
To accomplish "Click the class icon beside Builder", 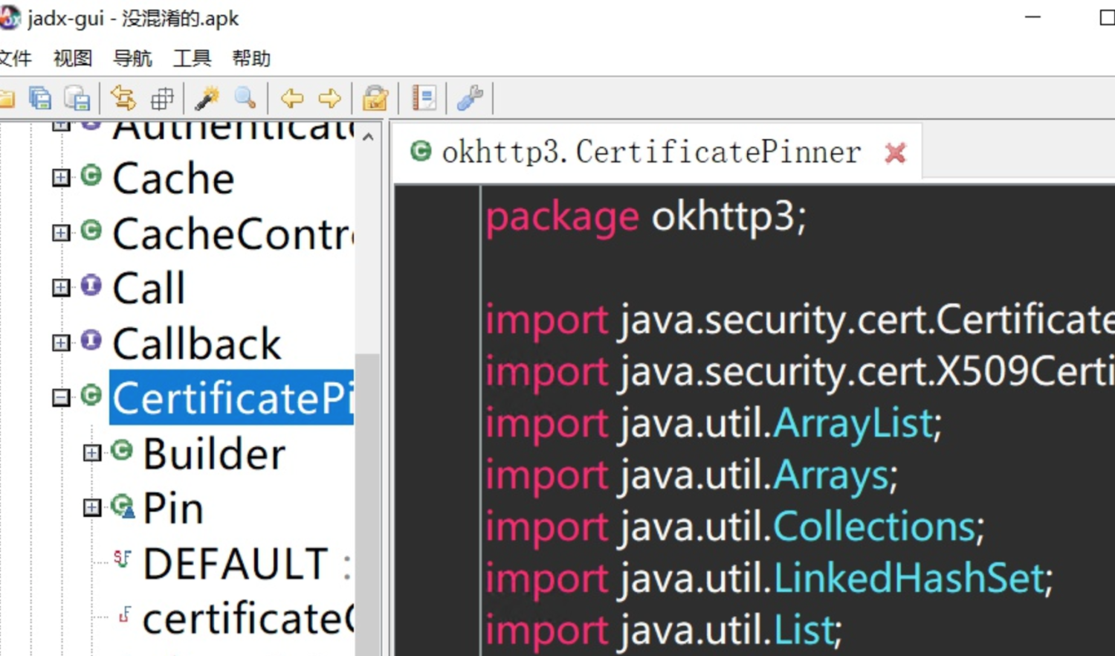I will pos(122,450).
